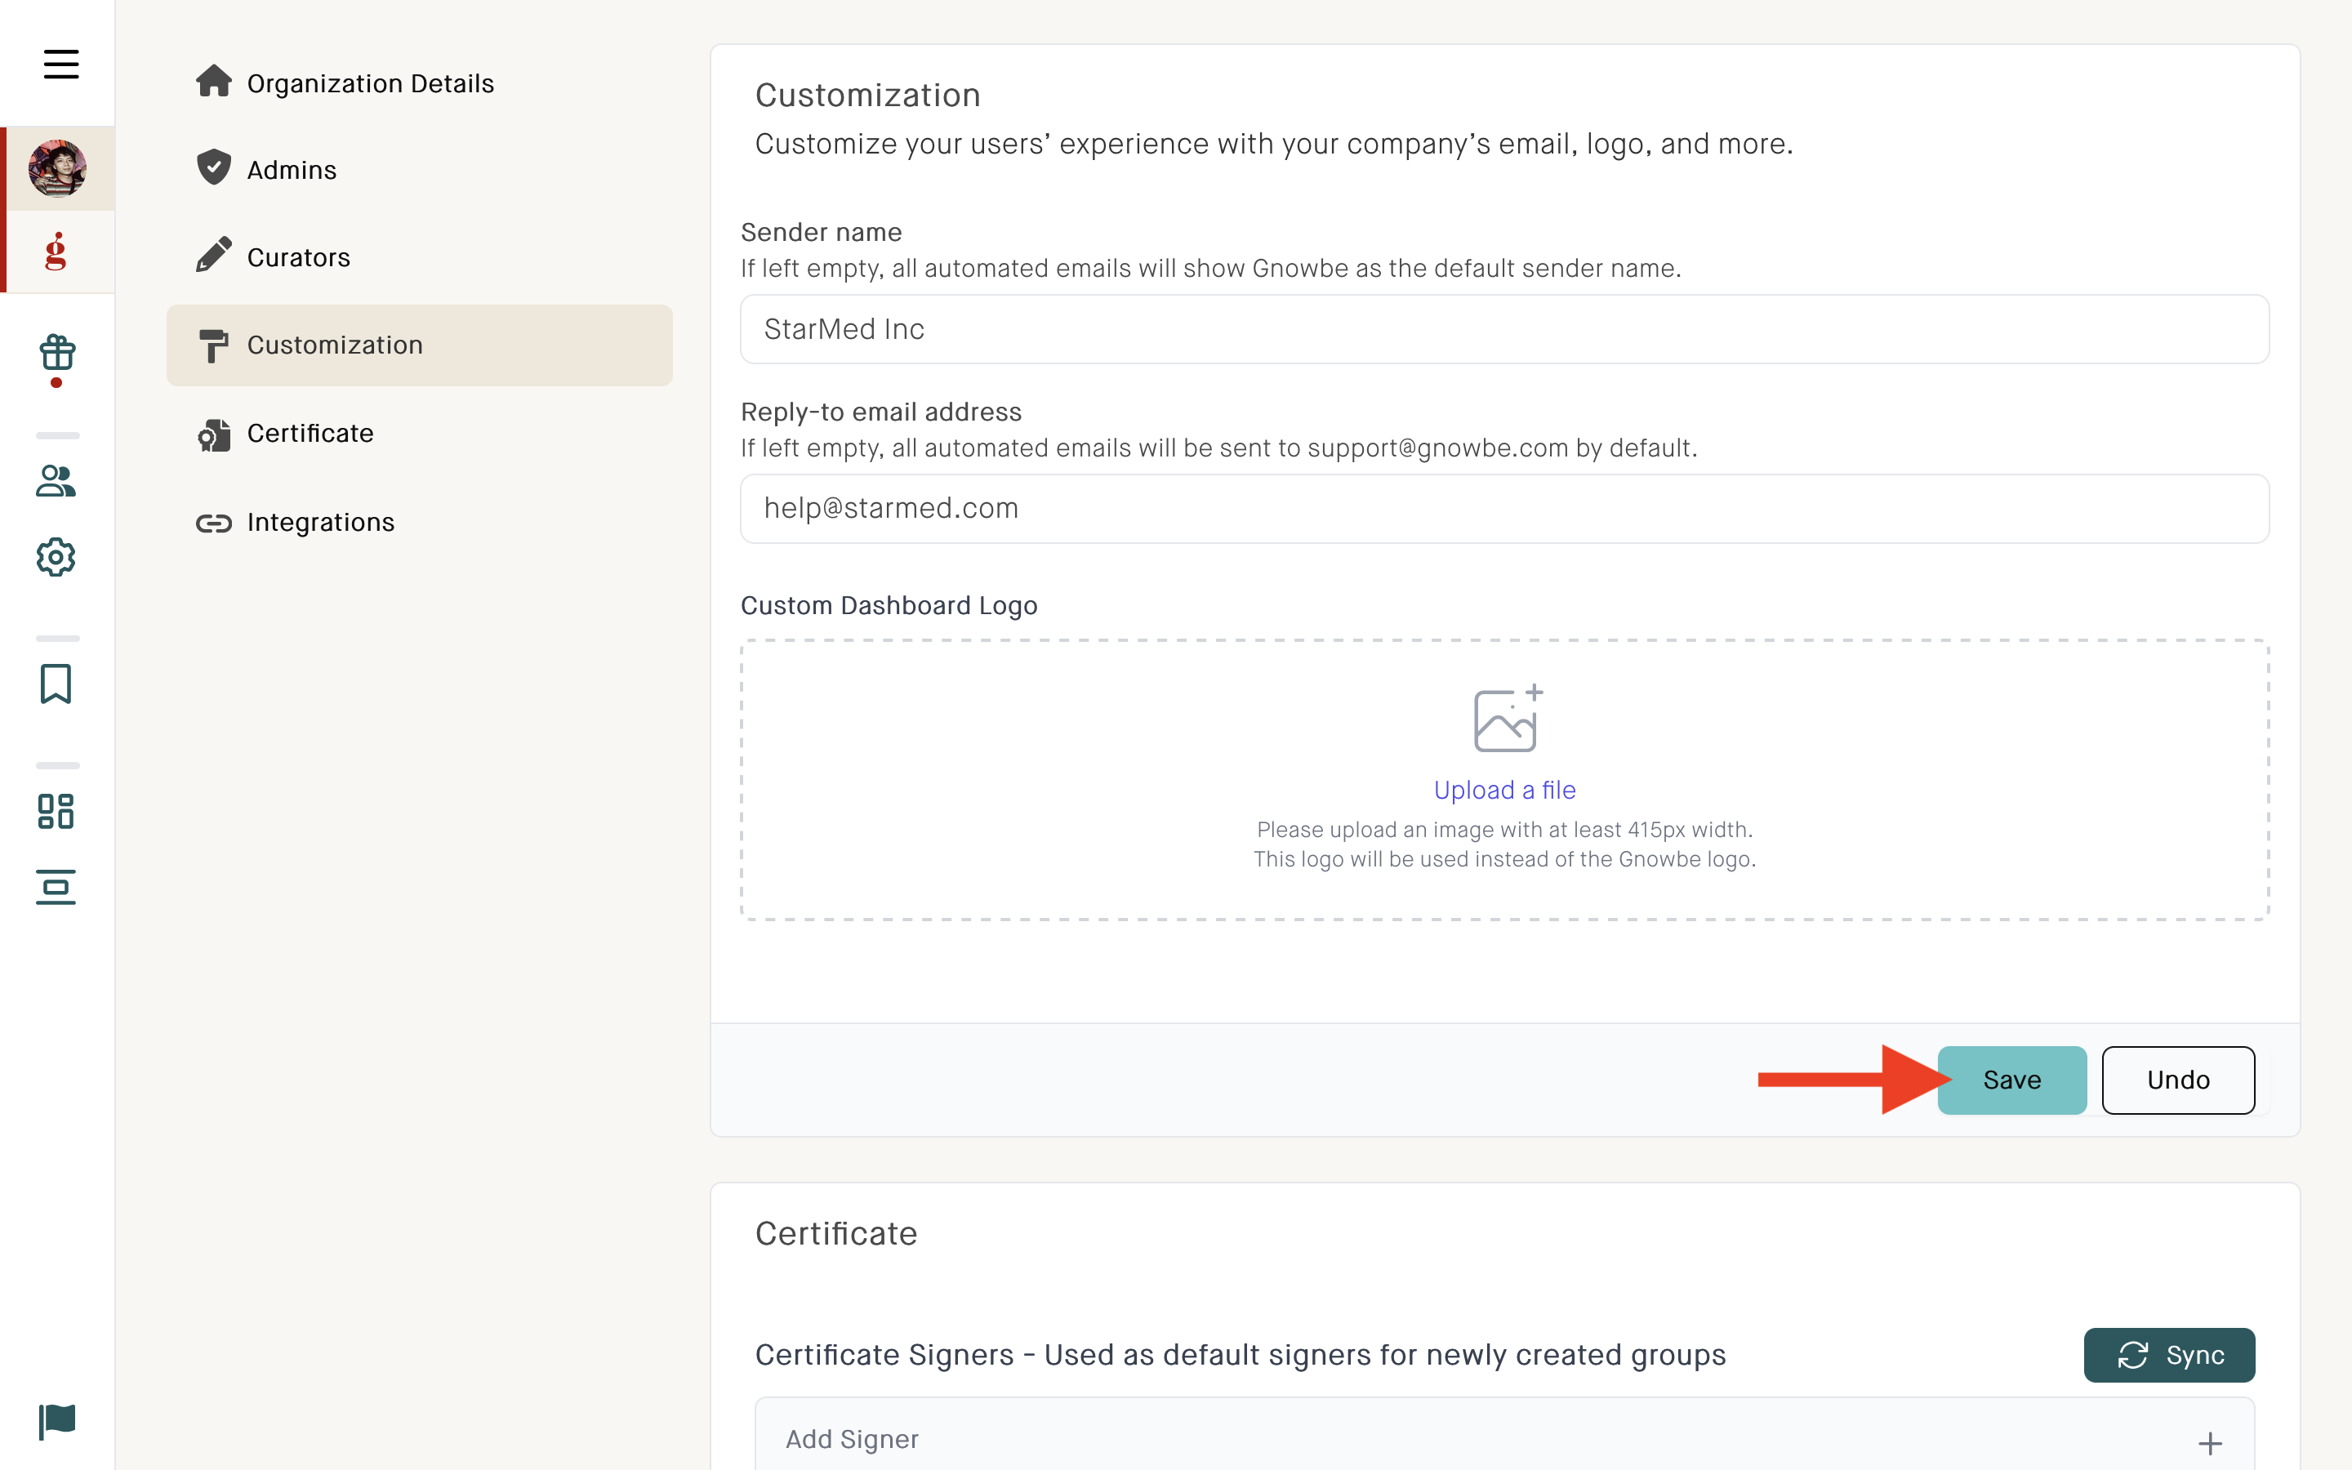Open the dashboard grid icon
Viewport: 2352px width, 1470px height.
click(56, 811)
